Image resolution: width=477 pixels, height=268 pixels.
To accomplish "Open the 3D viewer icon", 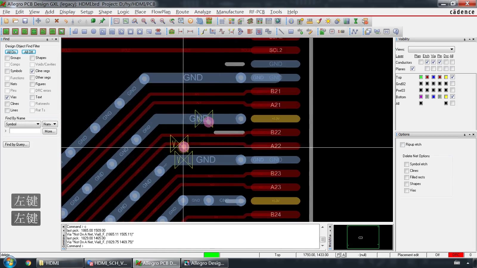I will click(199, 21).
